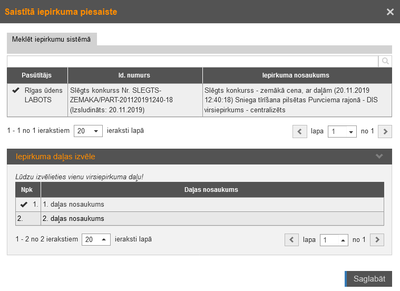This screenshot has height=291, width=400.
Task: Open records-per-page dropdown for procurement list
Action: pyautogui.click(x=89, y=131)
